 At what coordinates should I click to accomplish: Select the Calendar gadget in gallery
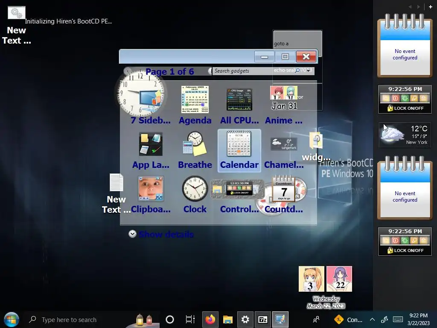tap(239, 151)
